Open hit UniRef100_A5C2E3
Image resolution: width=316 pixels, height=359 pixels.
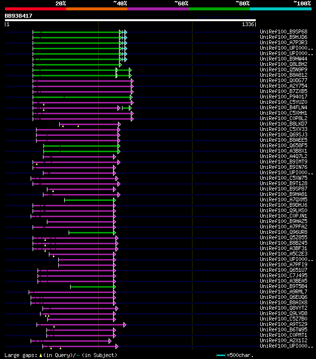(x=283, y=254)
